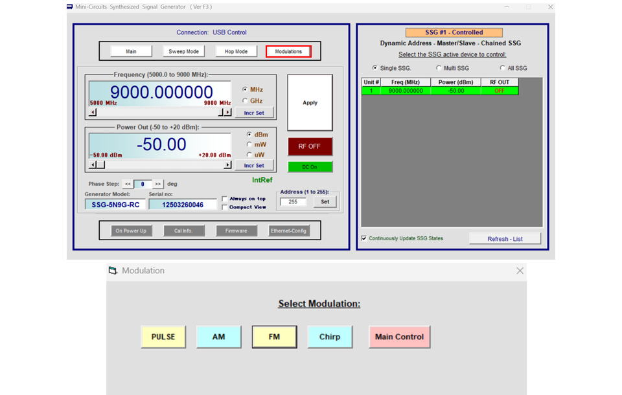Open the Modulations tab
Screen dimensions: 622x395
coord(288,52)
